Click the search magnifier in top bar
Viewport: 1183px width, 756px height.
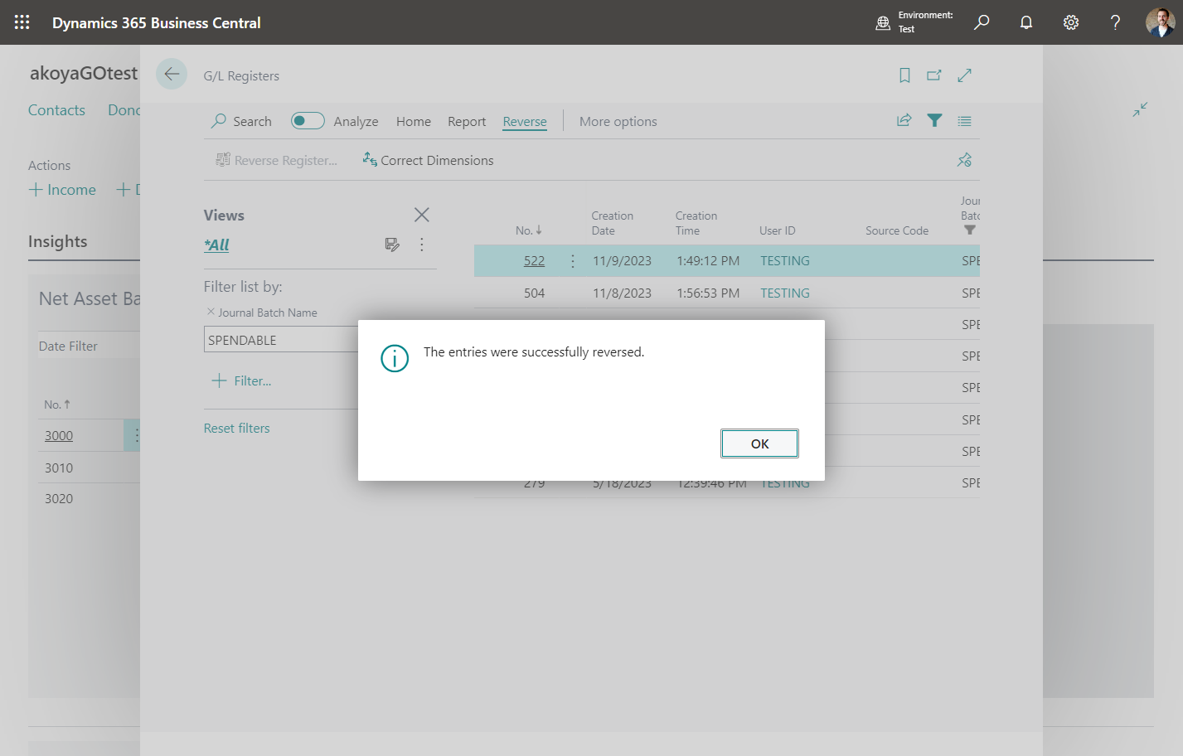tap(982, 22)
